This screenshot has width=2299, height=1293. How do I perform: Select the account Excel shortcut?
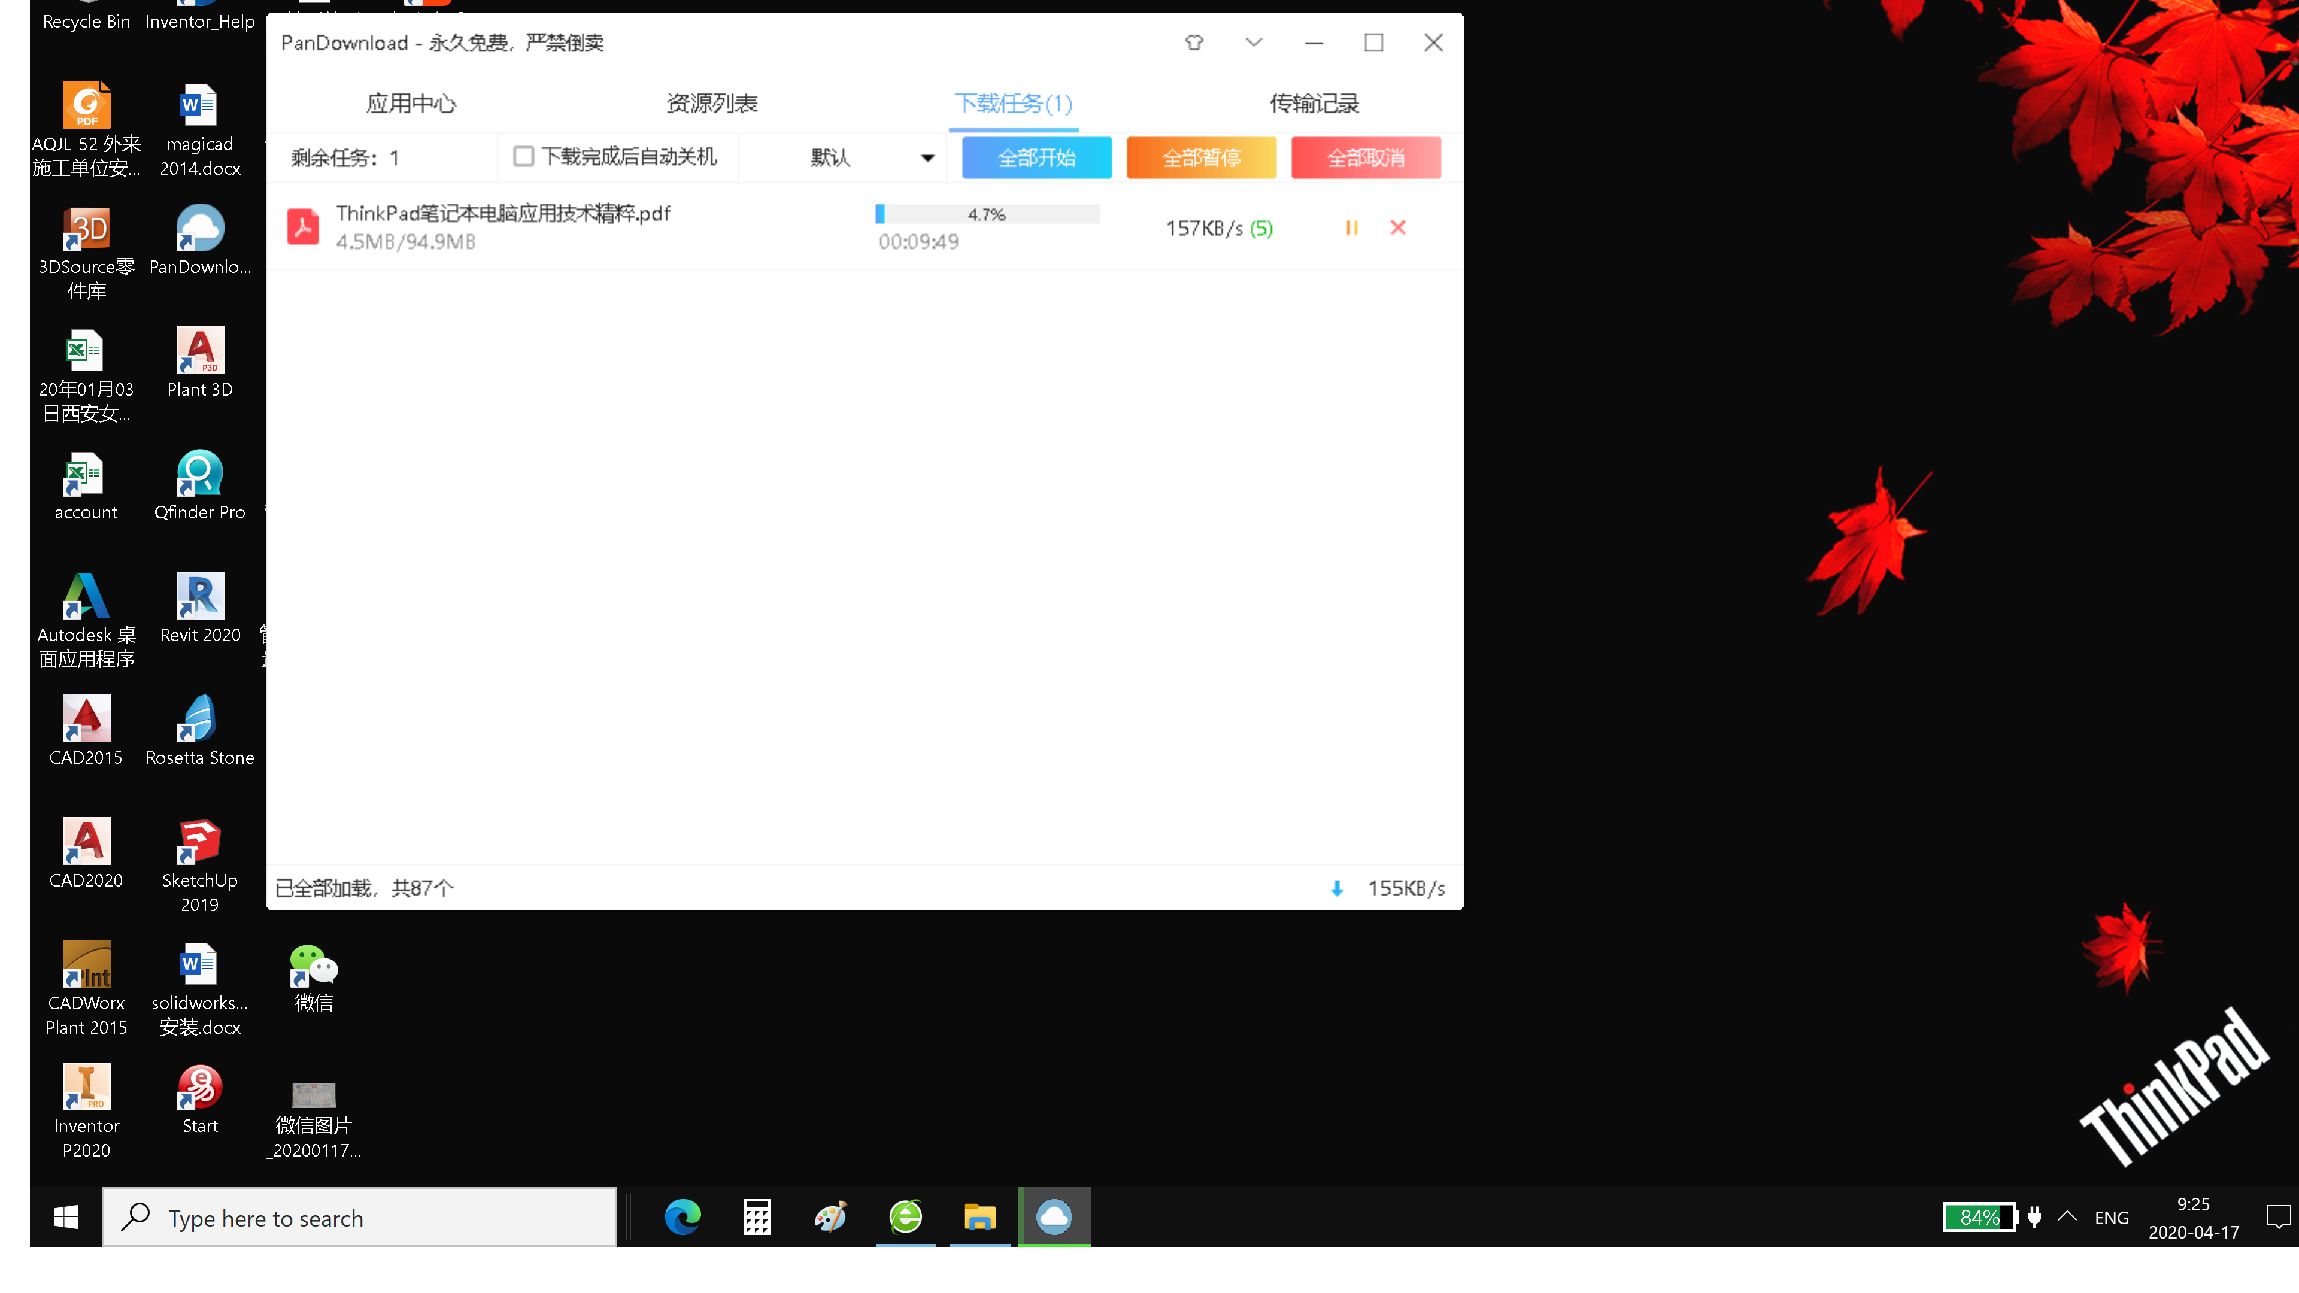87,486
